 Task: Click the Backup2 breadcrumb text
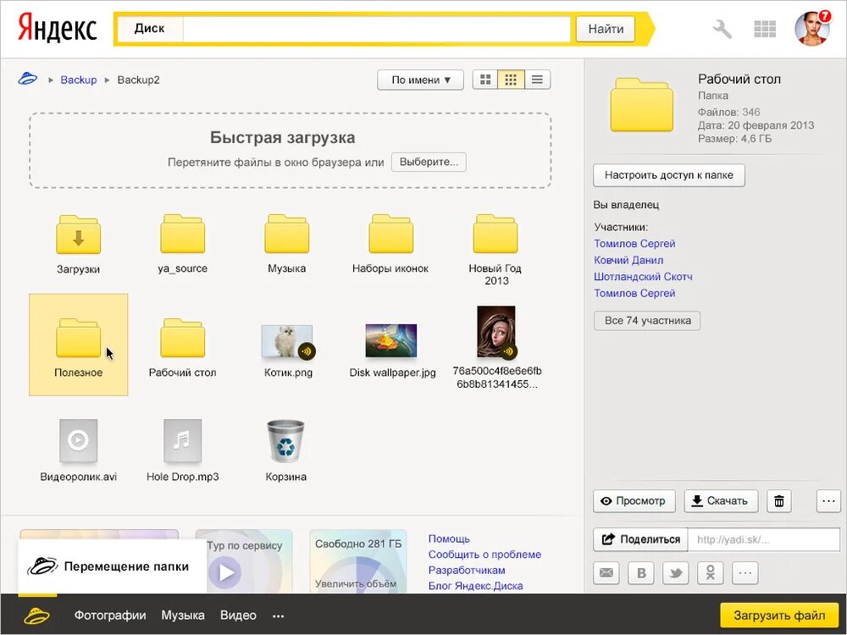[x=138, y=80]
